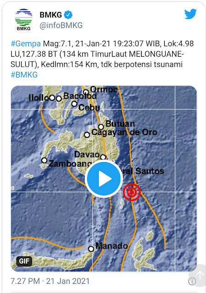This screenshot has width=206, height=293.
Task: Open the #Gempa hashtag
Action: 26,44
